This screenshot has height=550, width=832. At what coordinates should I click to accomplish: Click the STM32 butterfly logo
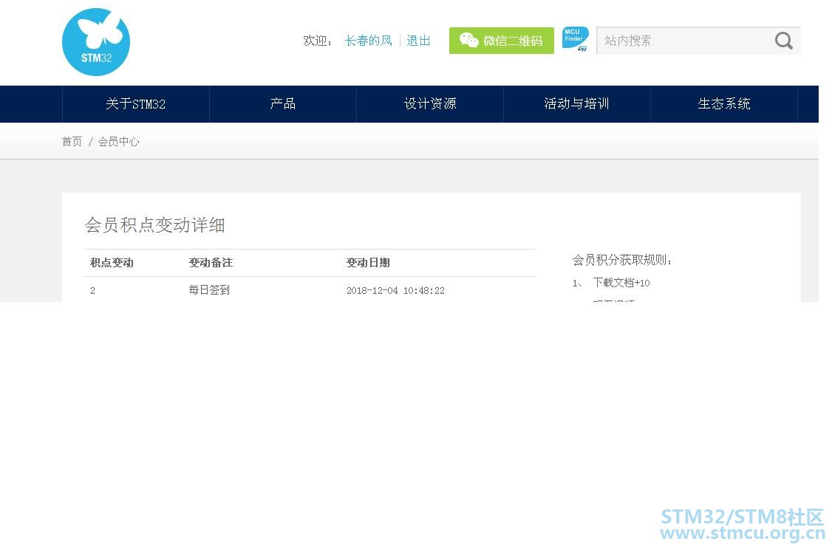[96, 42]
